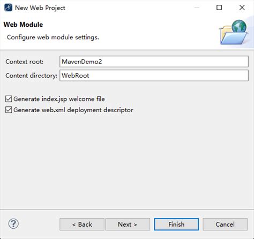The image size is (254, 239).
Task: Go to previous page with Back button
Action: click(x=82, y=224)
